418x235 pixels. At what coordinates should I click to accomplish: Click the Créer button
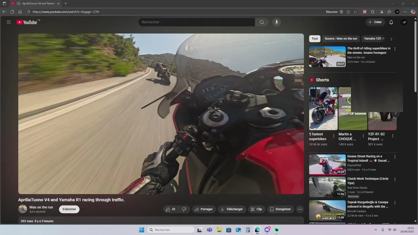[375, 22]
